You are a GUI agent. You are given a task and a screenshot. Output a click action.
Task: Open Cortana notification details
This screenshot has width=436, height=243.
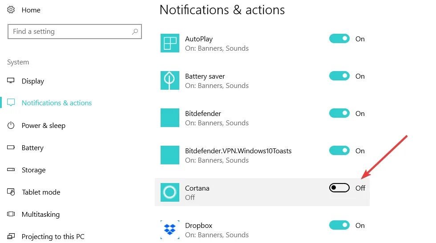point(262,192)
